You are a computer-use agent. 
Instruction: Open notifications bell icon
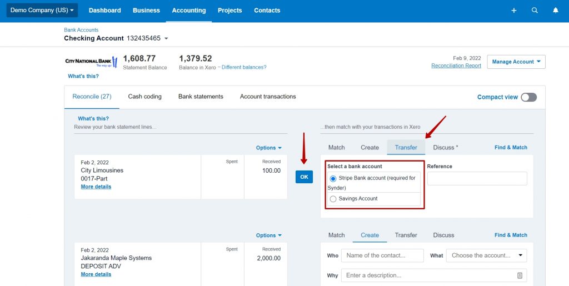[556, 11]
